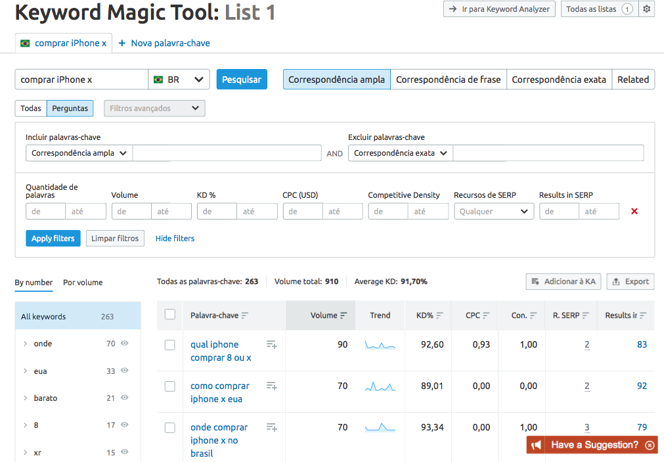The width and height of the screenshot is (664, 462).
Task: Add 'qual iphone comprar 8 ou x' to list icon
Action: tap(271, 344)
